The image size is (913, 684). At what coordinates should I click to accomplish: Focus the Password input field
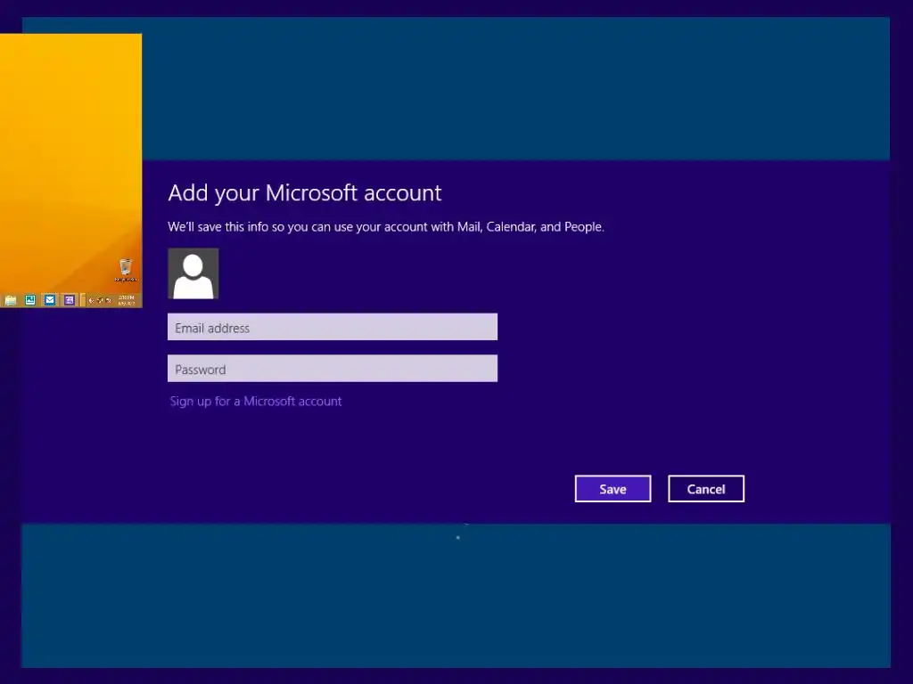tap(333, 368)
